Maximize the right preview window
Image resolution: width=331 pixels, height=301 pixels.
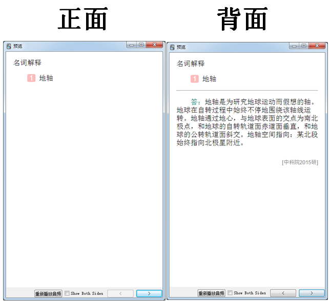coord(304,46)
